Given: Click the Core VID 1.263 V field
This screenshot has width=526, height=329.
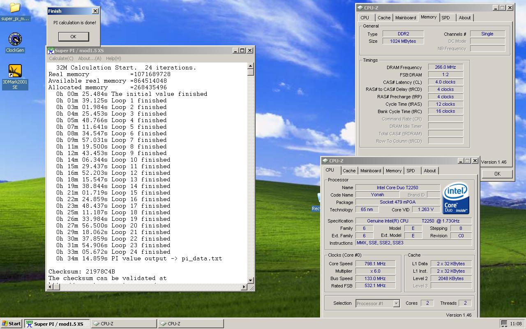Looking at the screenshot, I should (x=426, y=209).
